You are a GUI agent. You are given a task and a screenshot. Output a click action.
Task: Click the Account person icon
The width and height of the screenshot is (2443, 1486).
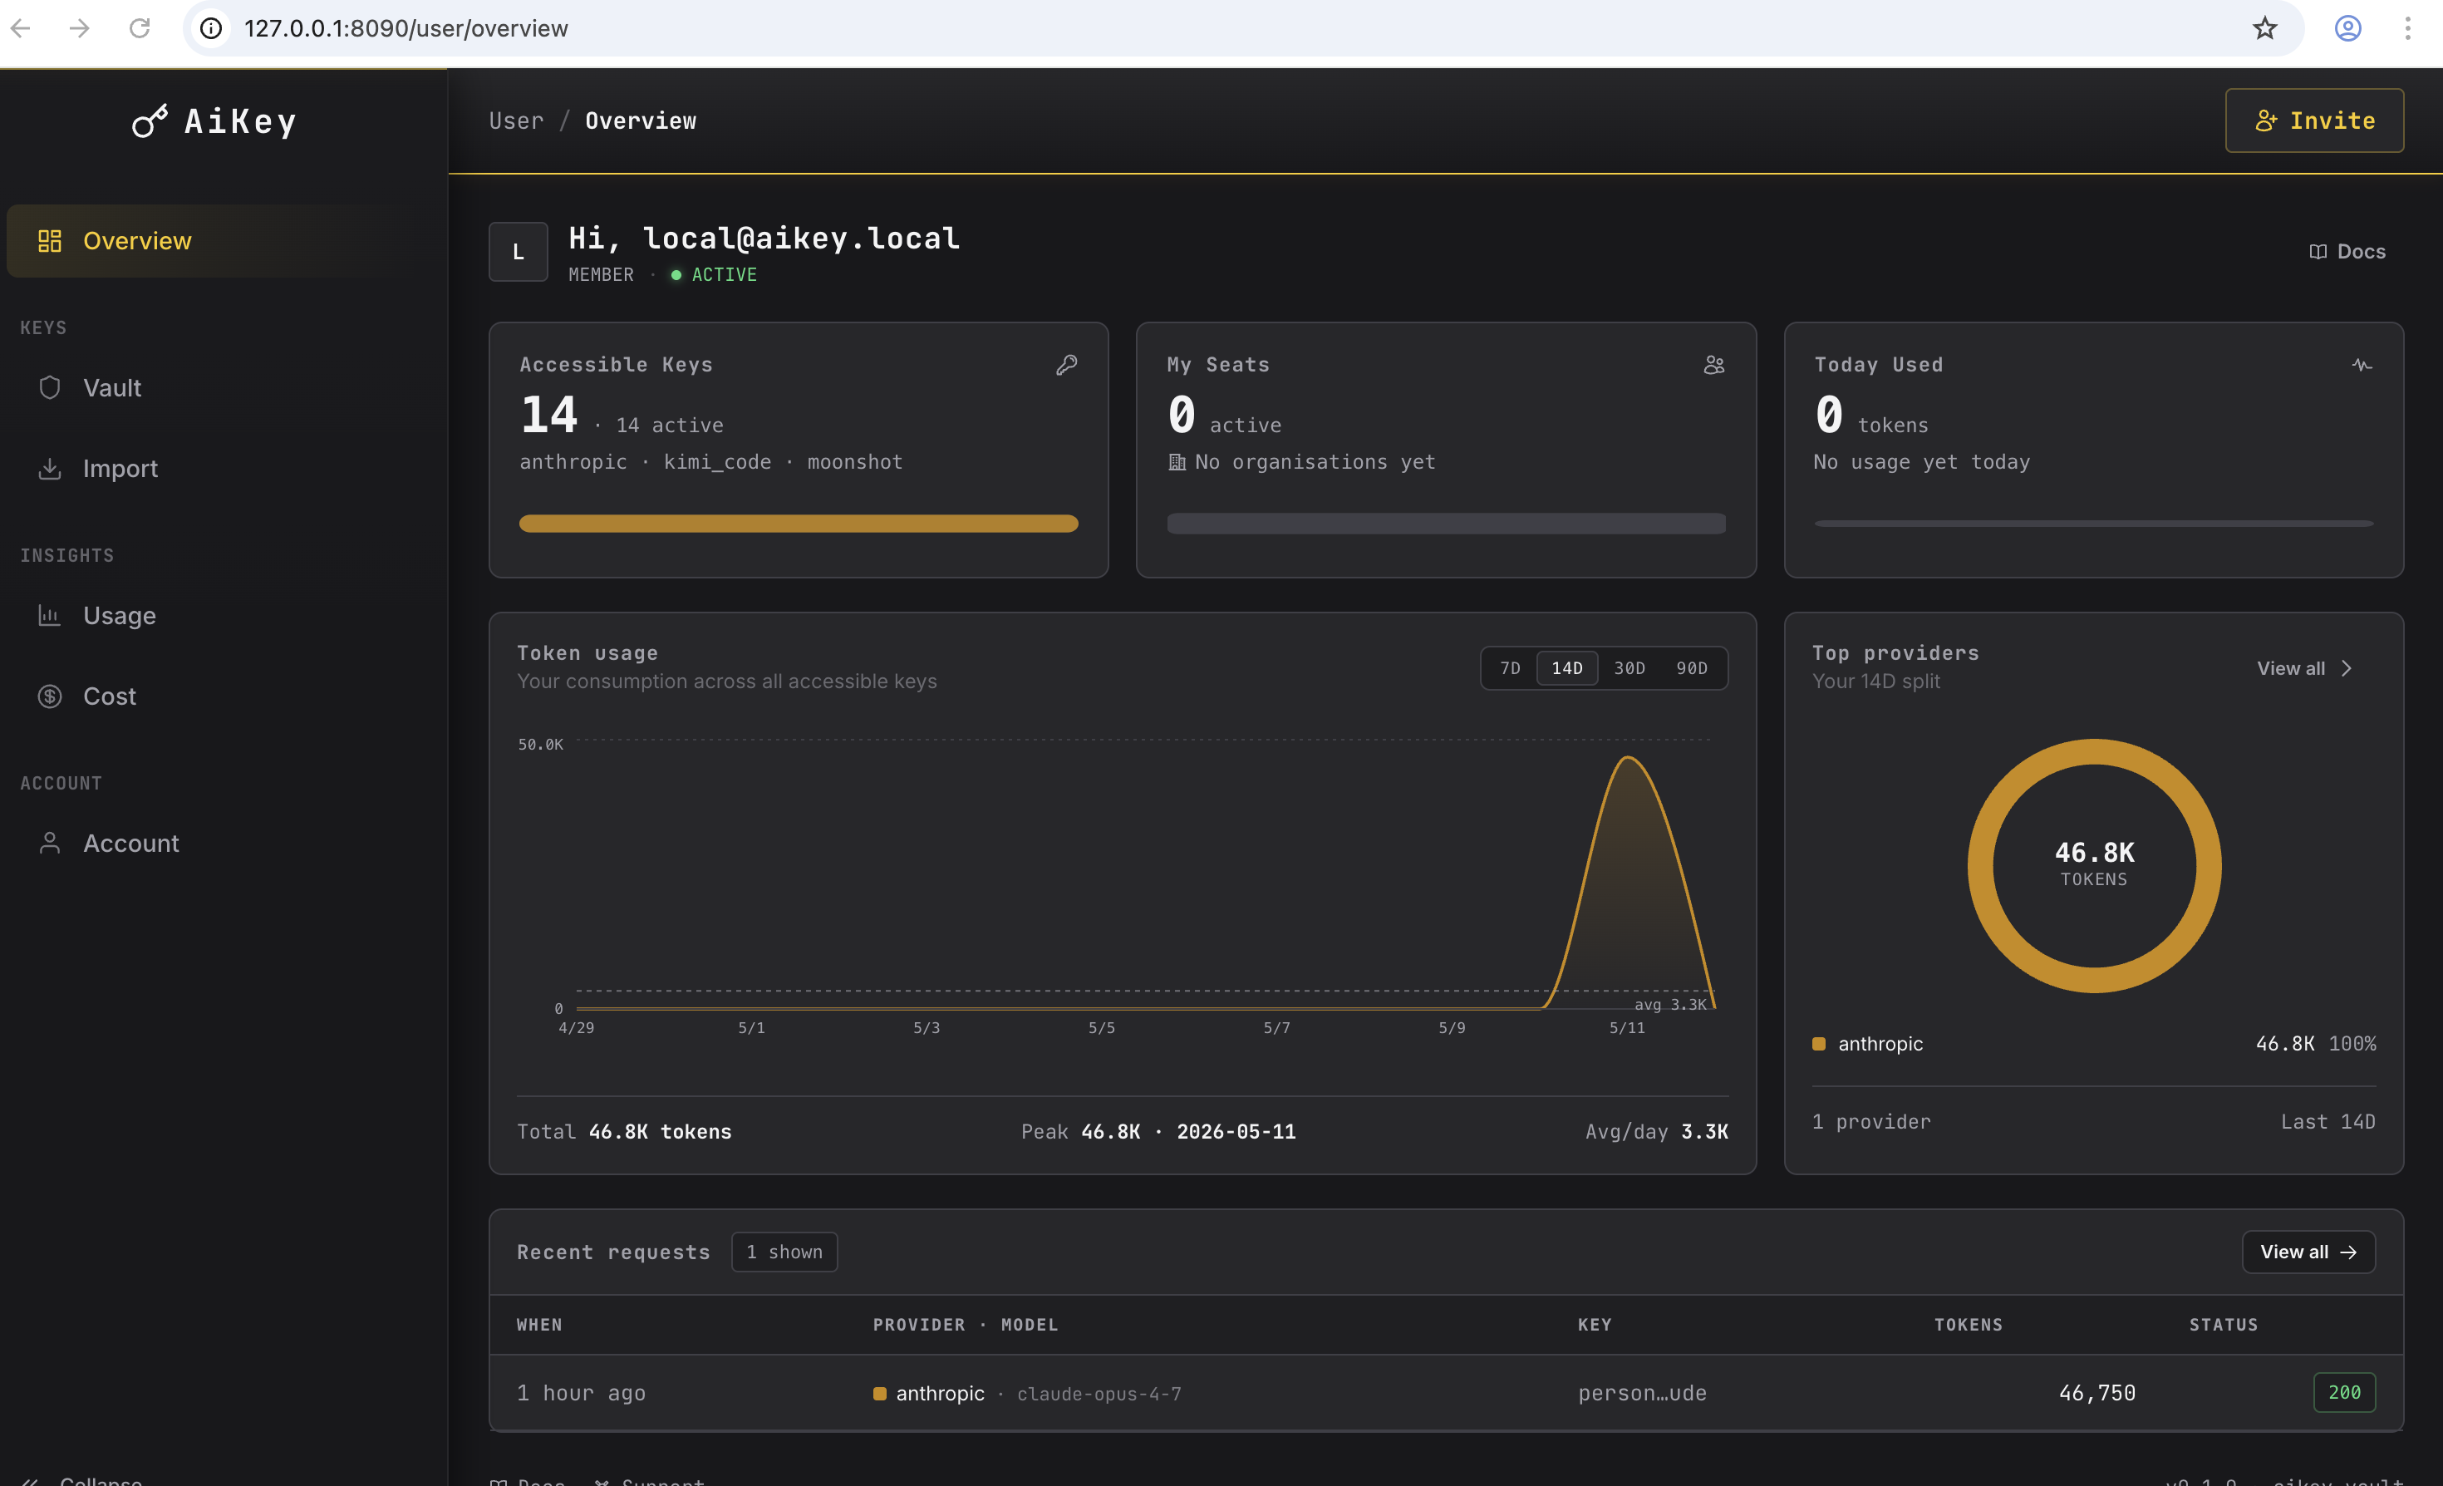pos(50,843)
